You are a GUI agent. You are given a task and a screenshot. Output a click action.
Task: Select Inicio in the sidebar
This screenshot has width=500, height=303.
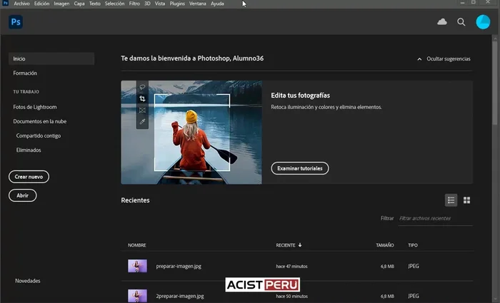51,59
